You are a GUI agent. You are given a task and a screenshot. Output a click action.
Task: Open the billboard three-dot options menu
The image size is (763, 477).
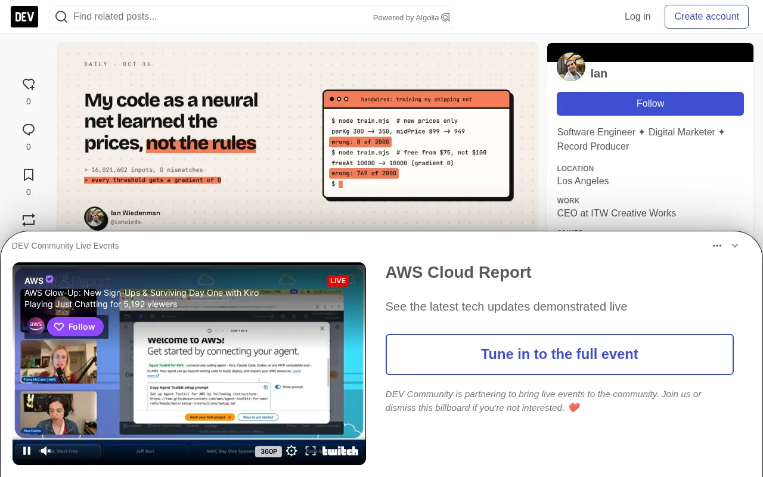coord(717,246)
